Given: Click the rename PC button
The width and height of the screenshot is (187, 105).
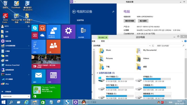Looking at the screenshot, I should 130,21.
